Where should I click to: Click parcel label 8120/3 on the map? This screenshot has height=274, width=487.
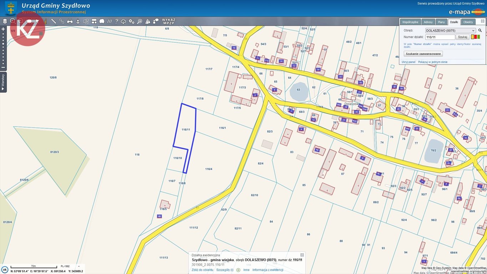[x=54, y=152]
